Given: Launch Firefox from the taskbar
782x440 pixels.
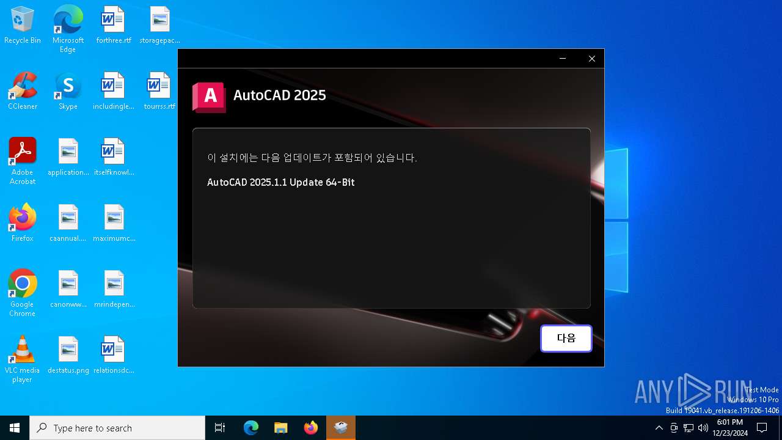Looking at the screenshot, I should pos(311,428).
